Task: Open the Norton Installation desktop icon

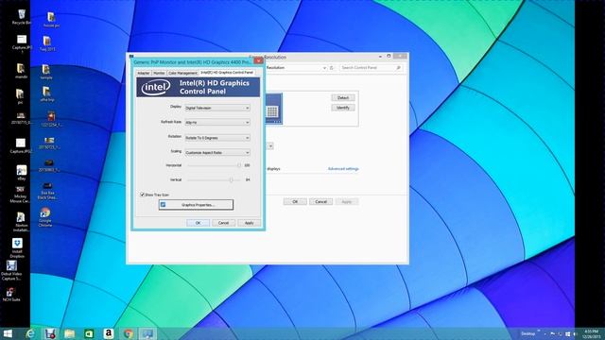Action: tap(21, 222)
